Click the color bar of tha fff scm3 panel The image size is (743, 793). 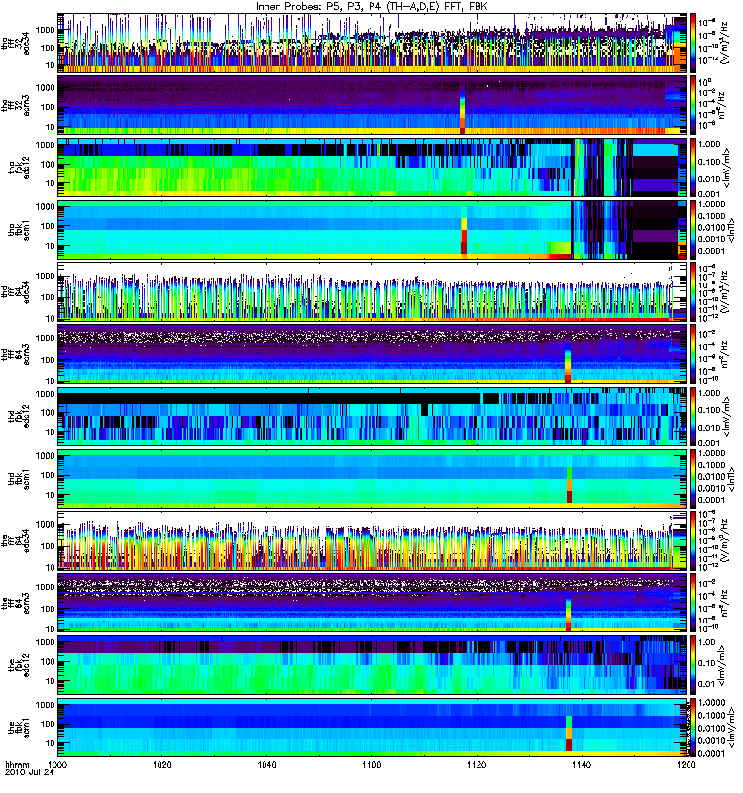[694, 105]
